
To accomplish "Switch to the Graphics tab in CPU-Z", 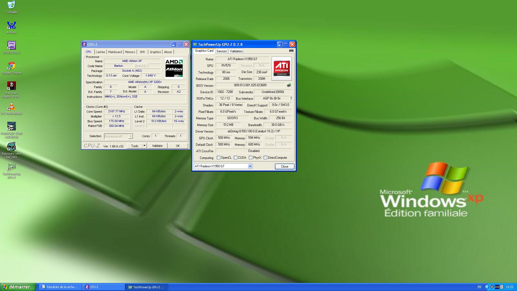I will click(x=155, y=52).
